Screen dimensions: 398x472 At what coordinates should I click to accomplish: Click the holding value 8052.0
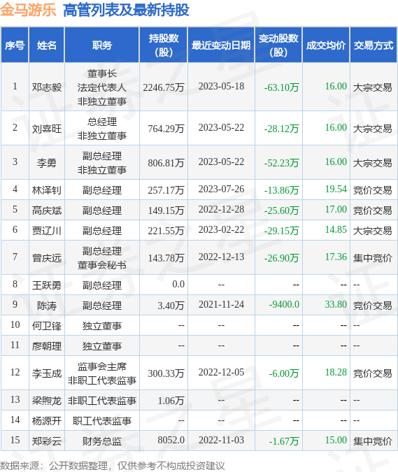[x=171, y=440]
